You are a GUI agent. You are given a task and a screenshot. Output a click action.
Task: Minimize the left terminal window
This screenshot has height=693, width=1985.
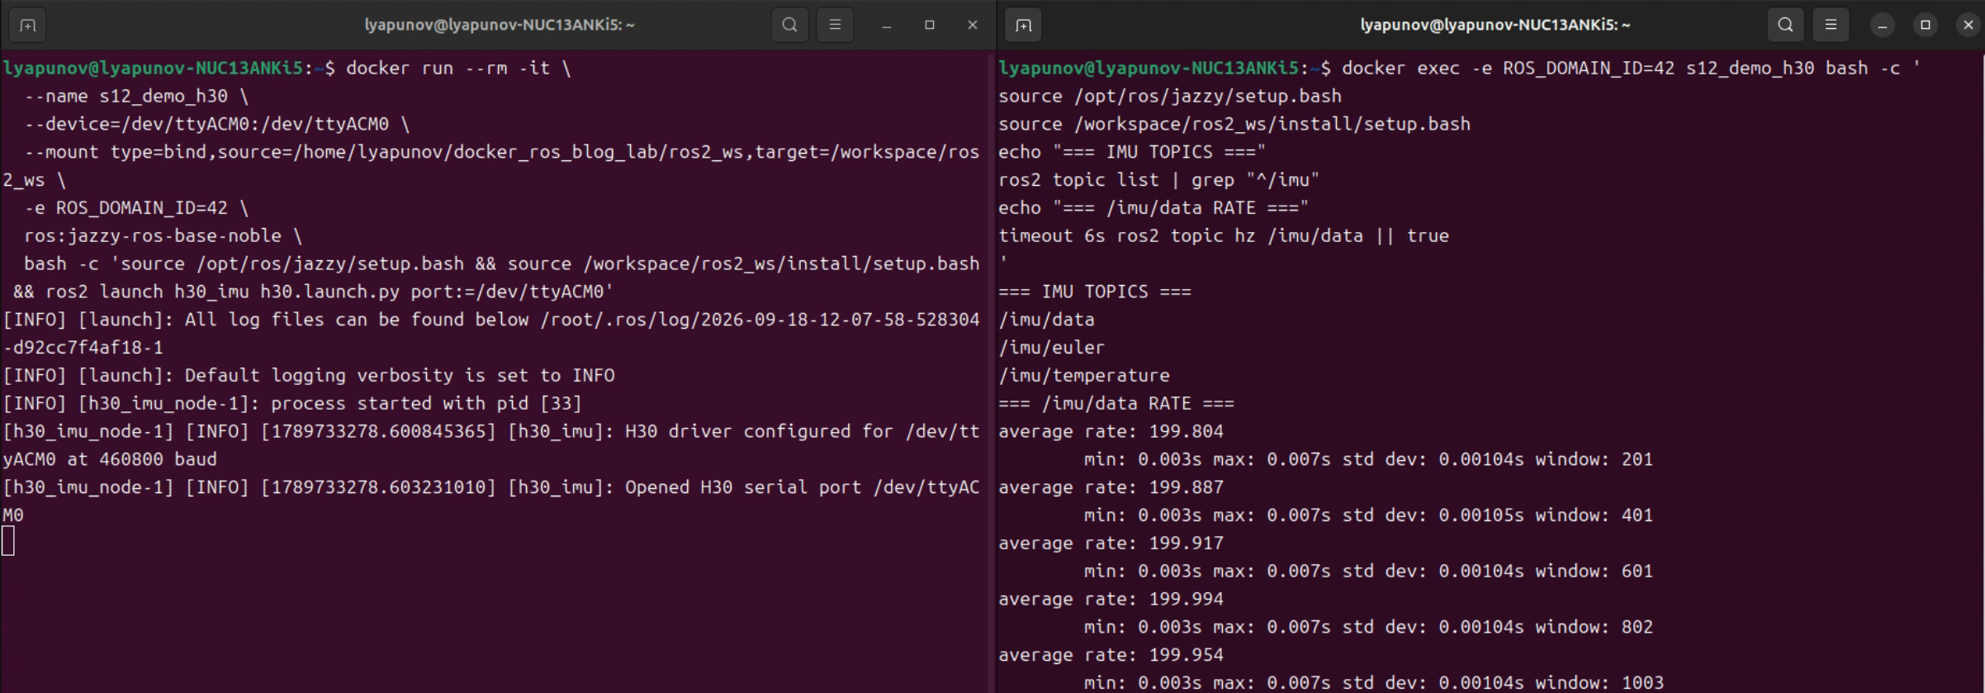coord(887,25)
